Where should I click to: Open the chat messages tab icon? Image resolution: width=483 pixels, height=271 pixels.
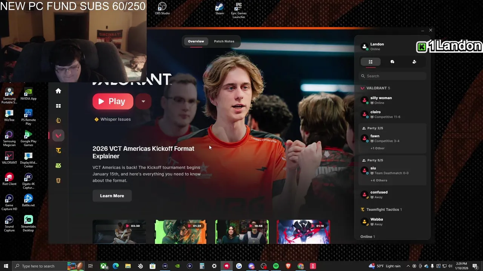(x=392, y=62)
